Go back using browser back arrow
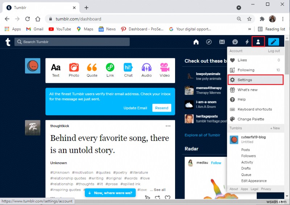 7,19
